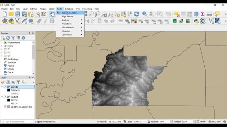Open the Conversion submenu
Screen dimensions: 227x127
tap(70, 35)
